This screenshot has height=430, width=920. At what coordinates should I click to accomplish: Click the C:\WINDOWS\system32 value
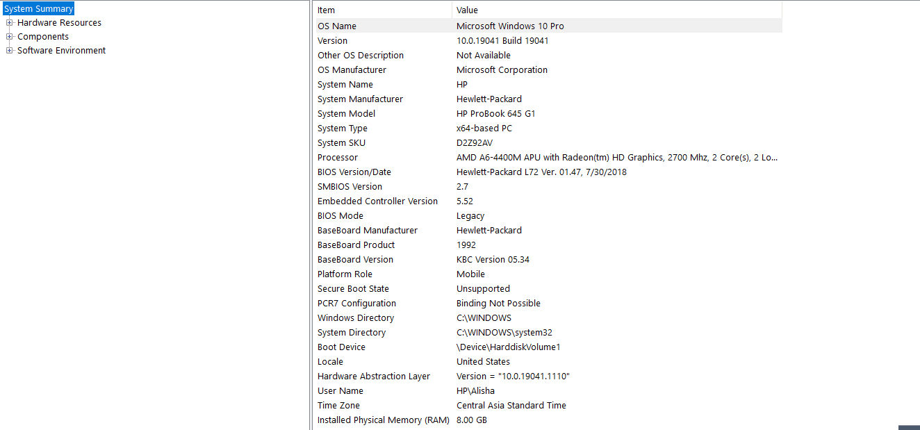(504, 332)
